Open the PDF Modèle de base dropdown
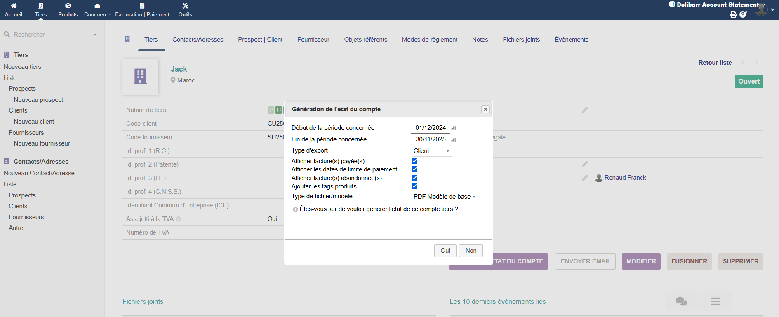779x317 pixels. coord(445,197)
